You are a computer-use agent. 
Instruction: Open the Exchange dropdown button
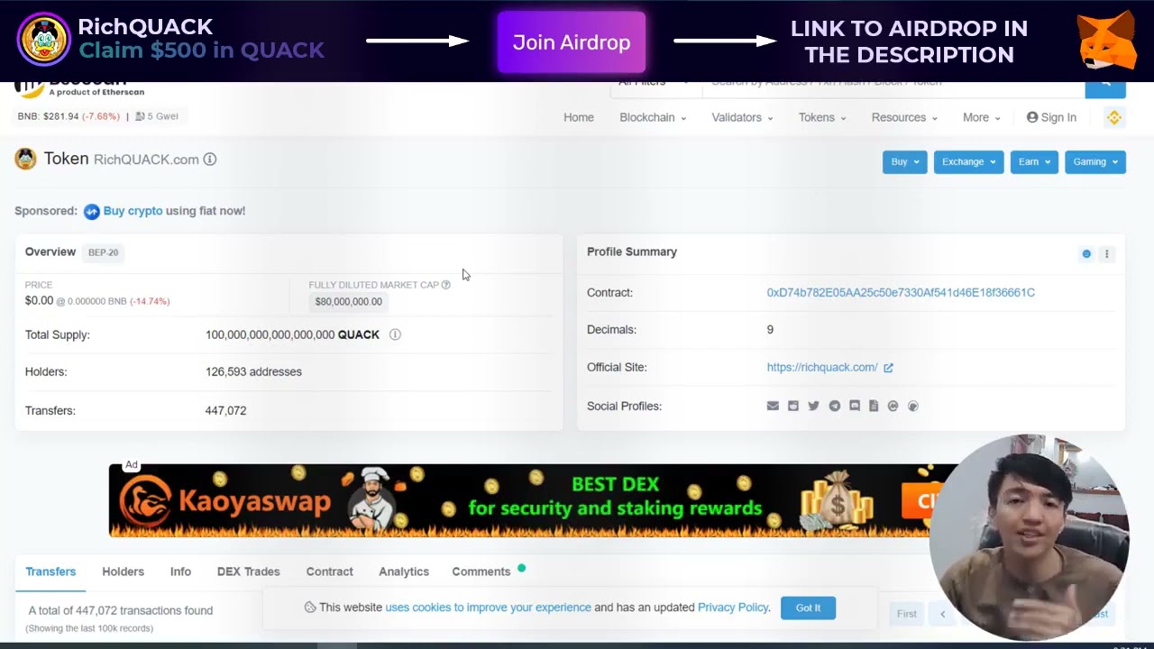[968, 162]
